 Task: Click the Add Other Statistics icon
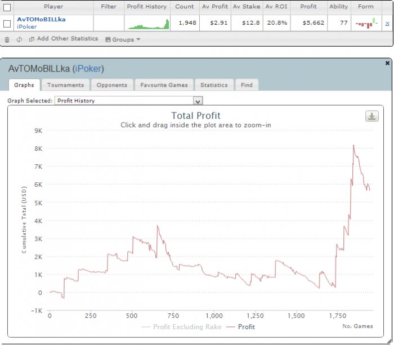pos(32,39)
